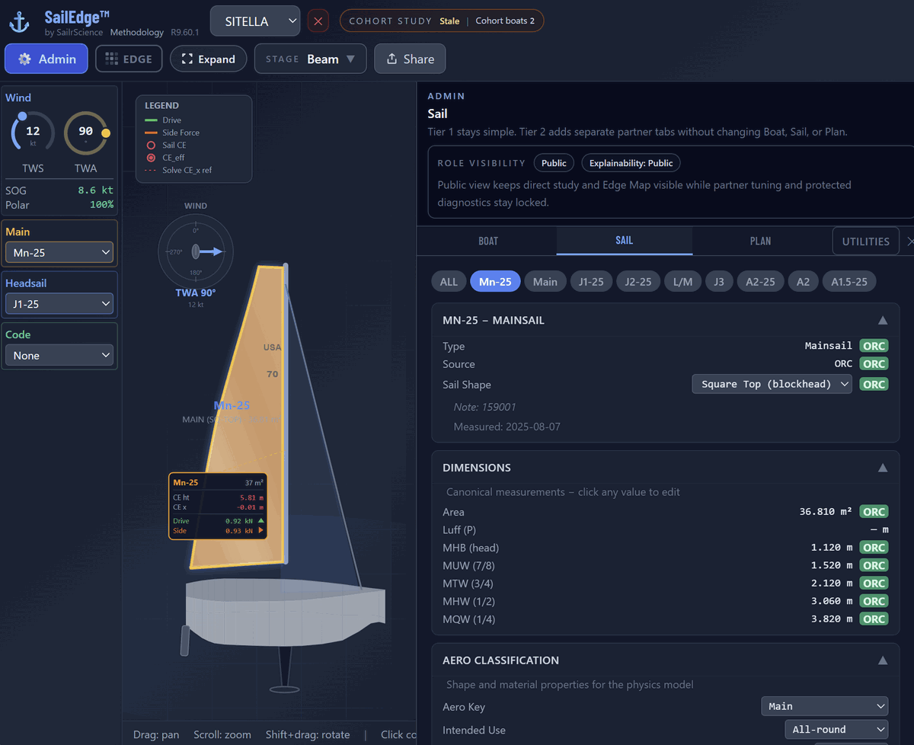Toggle the Explainability: Public setting
Viewport: 914px width, 745px height.
pos(631,162)
